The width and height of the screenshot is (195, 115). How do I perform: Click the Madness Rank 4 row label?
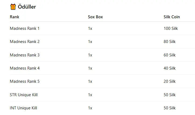point(25,68)
